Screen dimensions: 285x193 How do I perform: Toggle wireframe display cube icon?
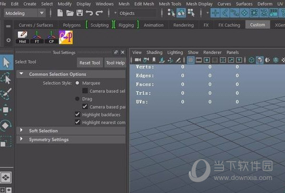(252, 60)
